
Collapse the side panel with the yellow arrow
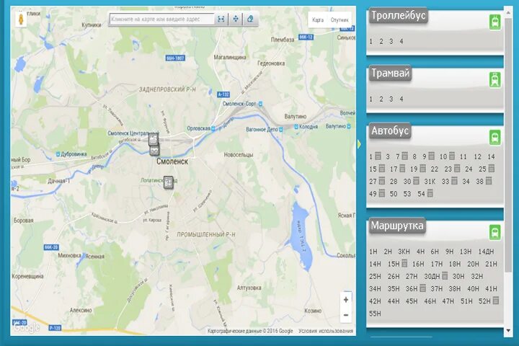coord(359,144)
